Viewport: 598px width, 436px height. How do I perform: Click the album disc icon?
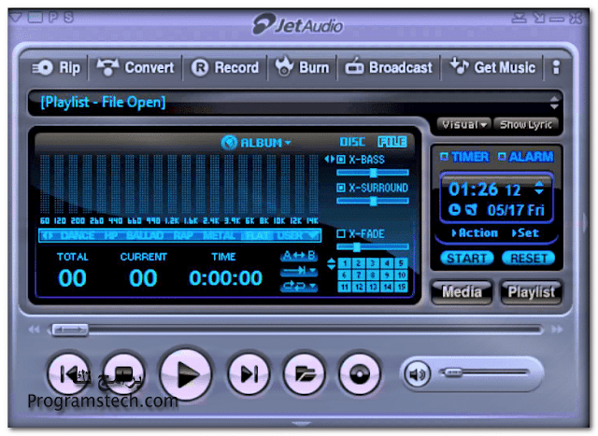[x=229, y=143]
